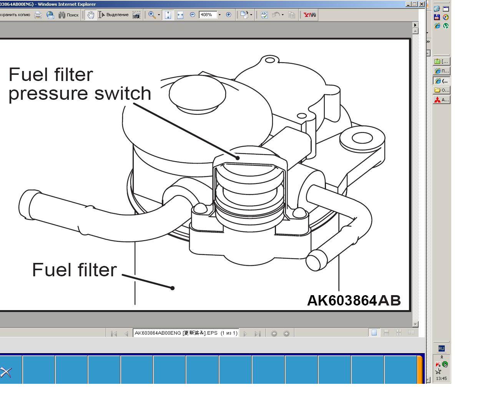492x393 pixels.
Task: Click the Print icon in the toolbar
Action: [38, 15]
